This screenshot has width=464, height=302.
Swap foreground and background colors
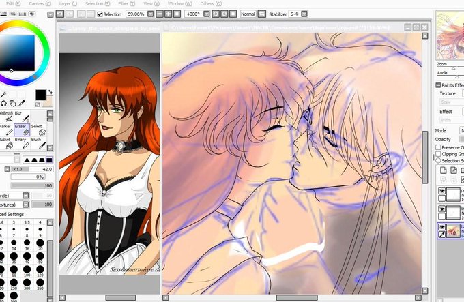tap(50, 92)
